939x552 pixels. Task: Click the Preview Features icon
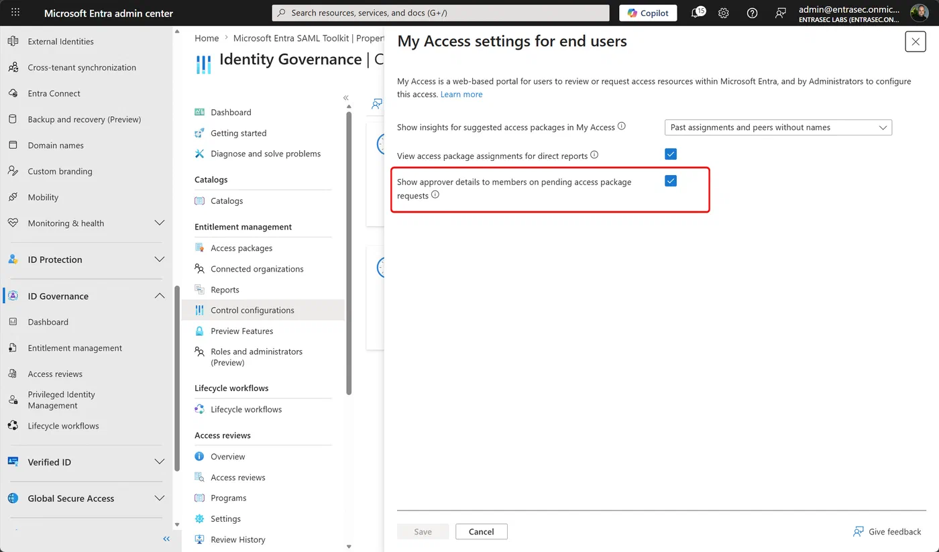pyautogui.click(x=199, y=331)
